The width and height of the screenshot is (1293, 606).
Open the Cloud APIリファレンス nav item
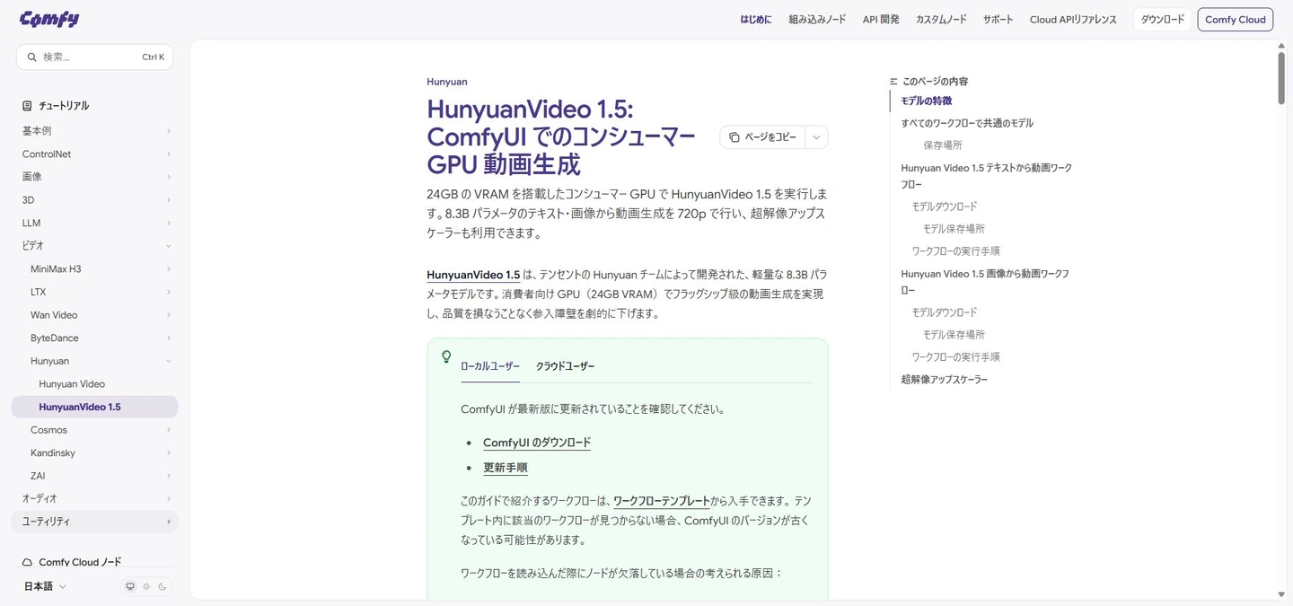(1073, 20)
